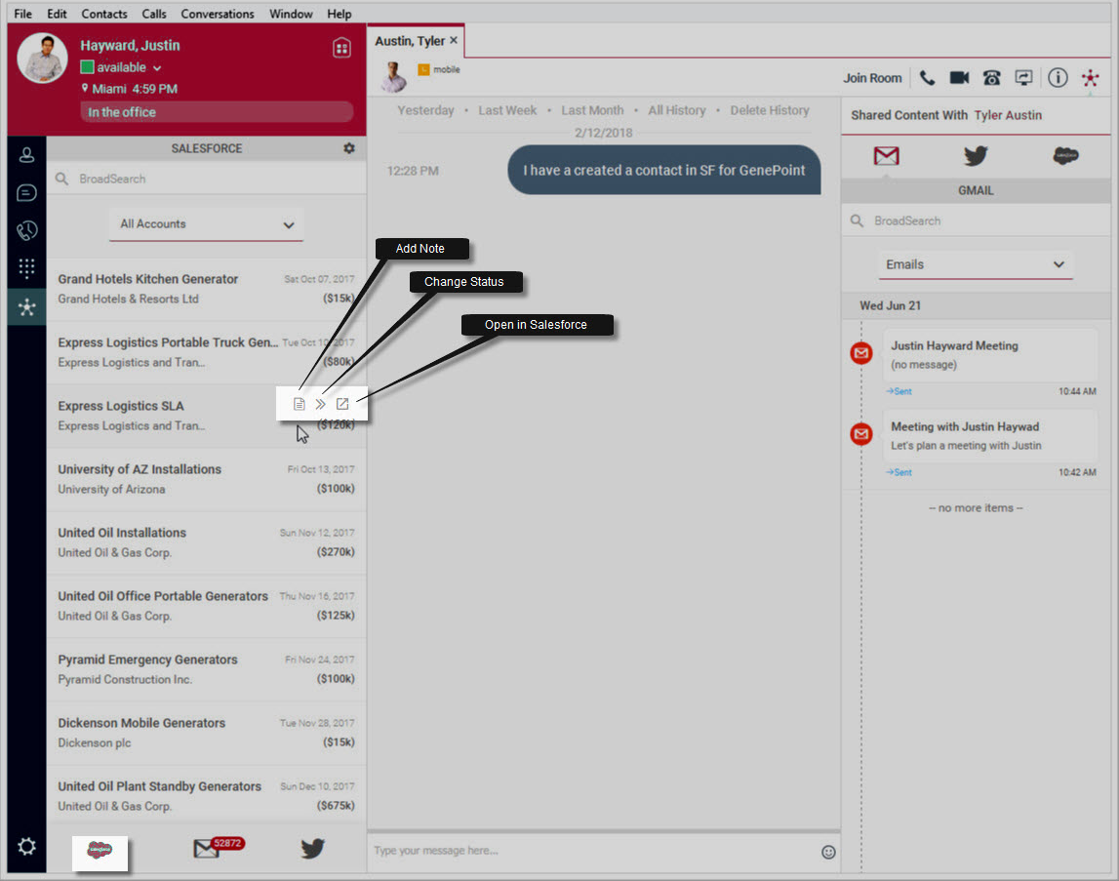1119x881 pixels.
Task: Click the red email icon beside Justin Hayward Meeting
Action: [861, 352]
